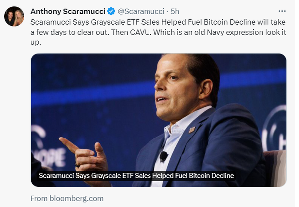Screen dimensions: 299x207
Task: Click the lapel microphone in the photo
Action: (163, 156)
